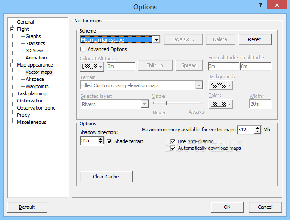Increase maximum memory with up arrow

pyautogui.click(x=257, y=128)
